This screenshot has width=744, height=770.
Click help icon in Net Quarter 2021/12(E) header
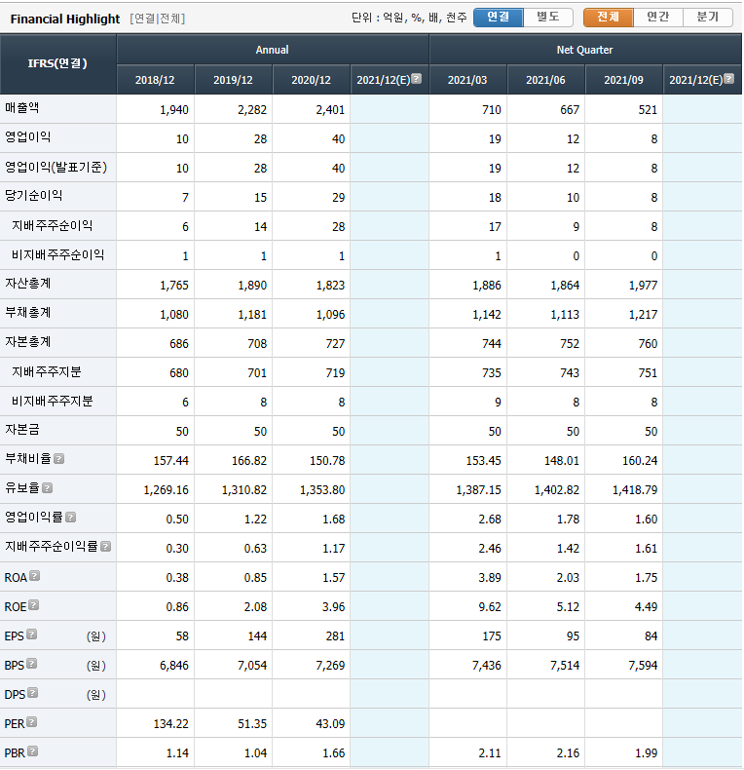click(x=728, y=79)
